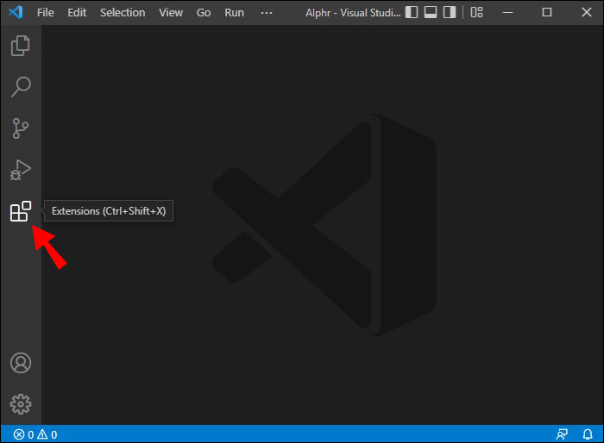
Task: Open the View menu
Action: point(171,13)
